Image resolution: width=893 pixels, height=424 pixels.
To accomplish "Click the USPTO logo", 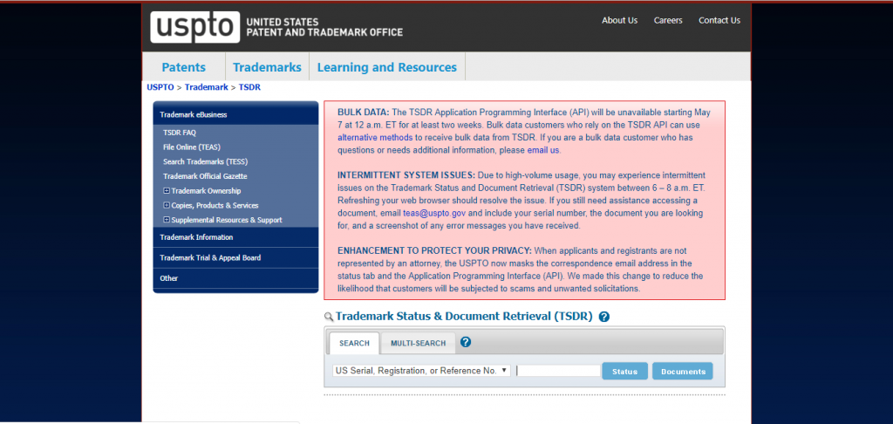I will [194, 27].
